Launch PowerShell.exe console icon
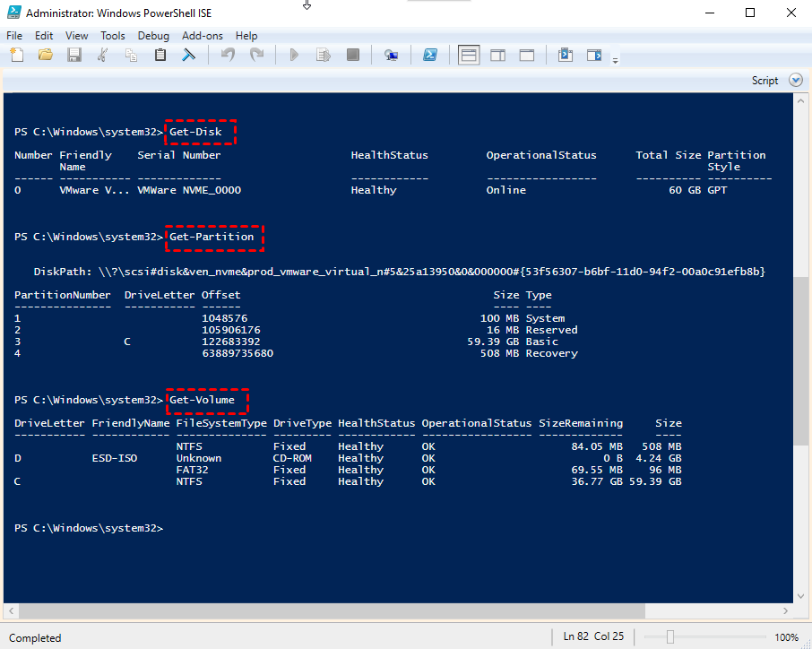 pos(430,56)
